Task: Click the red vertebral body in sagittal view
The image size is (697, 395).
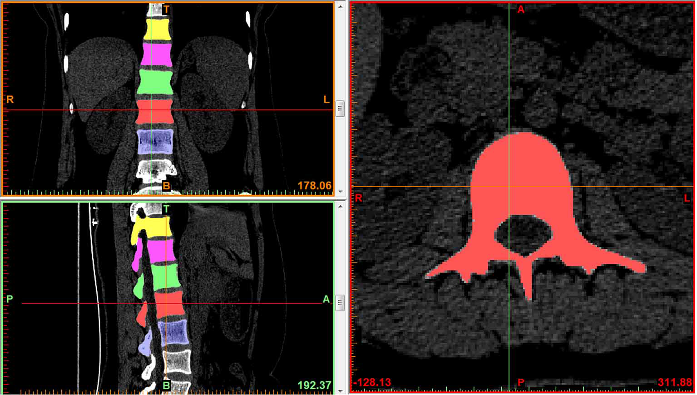Action: point(170,304)
